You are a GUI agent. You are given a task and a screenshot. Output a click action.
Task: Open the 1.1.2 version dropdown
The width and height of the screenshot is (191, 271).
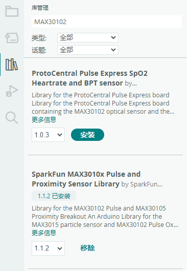pos(48,248)
